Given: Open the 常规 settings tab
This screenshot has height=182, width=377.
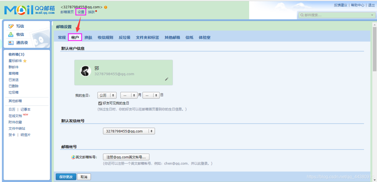Looking at the screenshot, I should (62, 37).
